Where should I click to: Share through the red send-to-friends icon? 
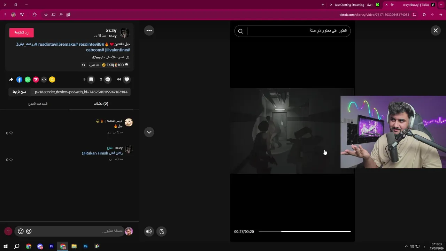36,79
